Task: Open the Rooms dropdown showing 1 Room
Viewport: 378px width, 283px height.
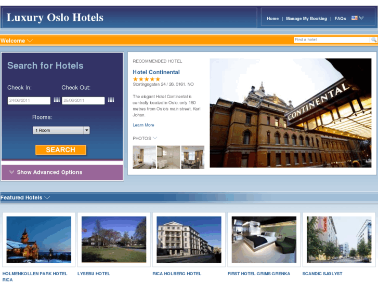Action: pos(61,130)
